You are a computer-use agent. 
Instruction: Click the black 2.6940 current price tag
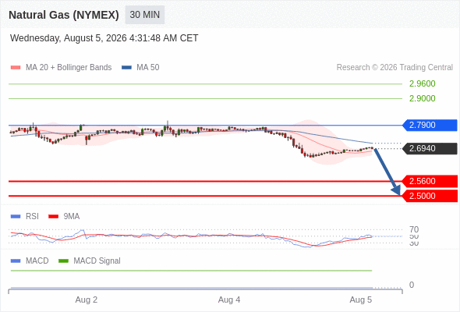click(430, 148)
